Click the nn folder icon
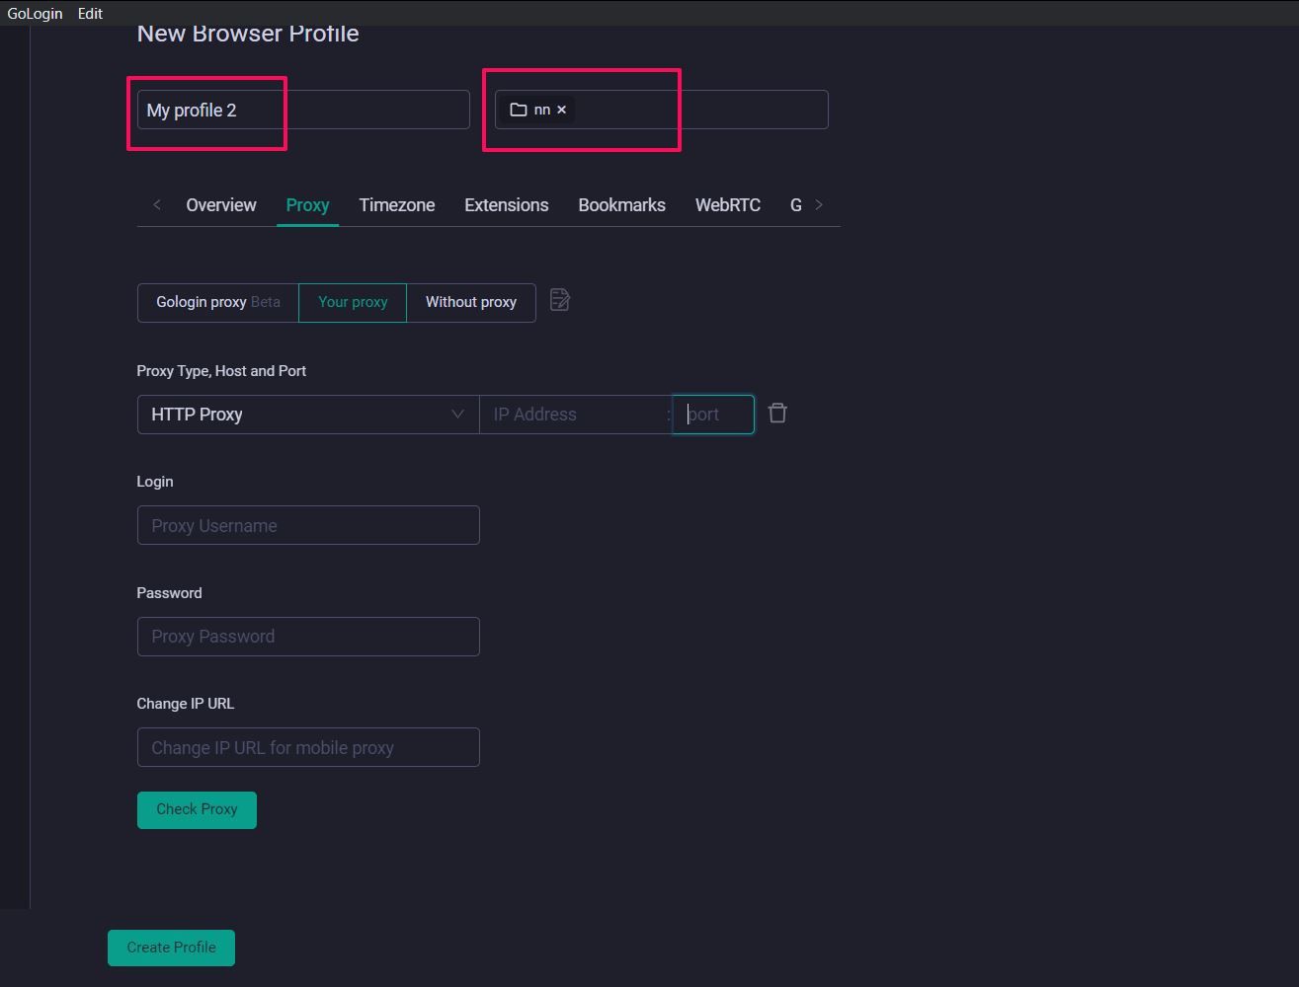 pos(519,110)
